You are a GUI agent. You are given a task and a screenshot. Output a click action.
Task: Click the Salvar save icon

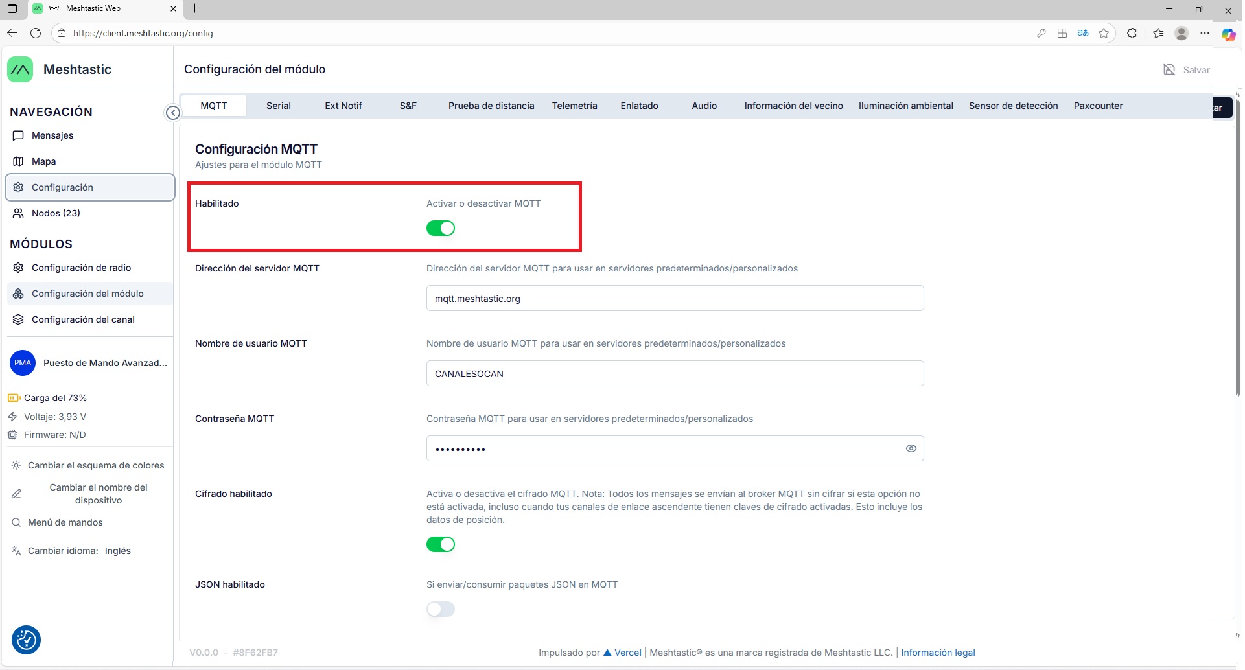[1169, 70]
